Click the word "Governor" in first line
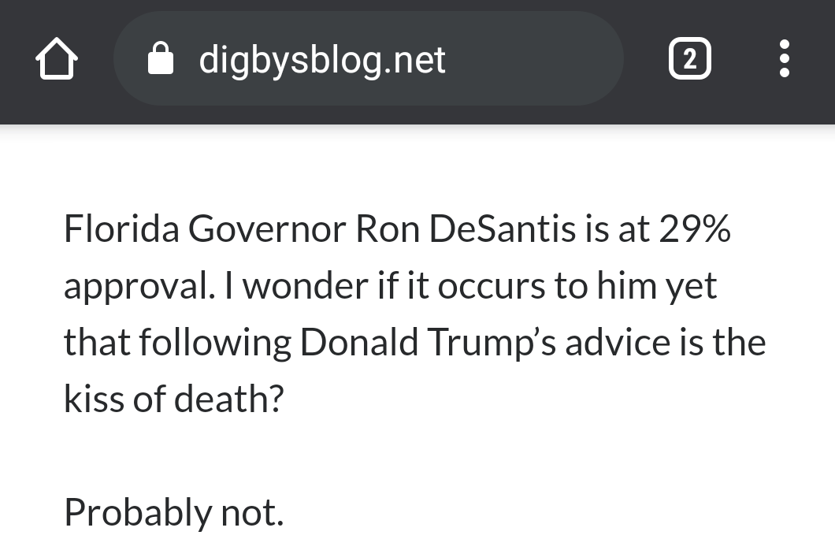 [x=267, y=229]
